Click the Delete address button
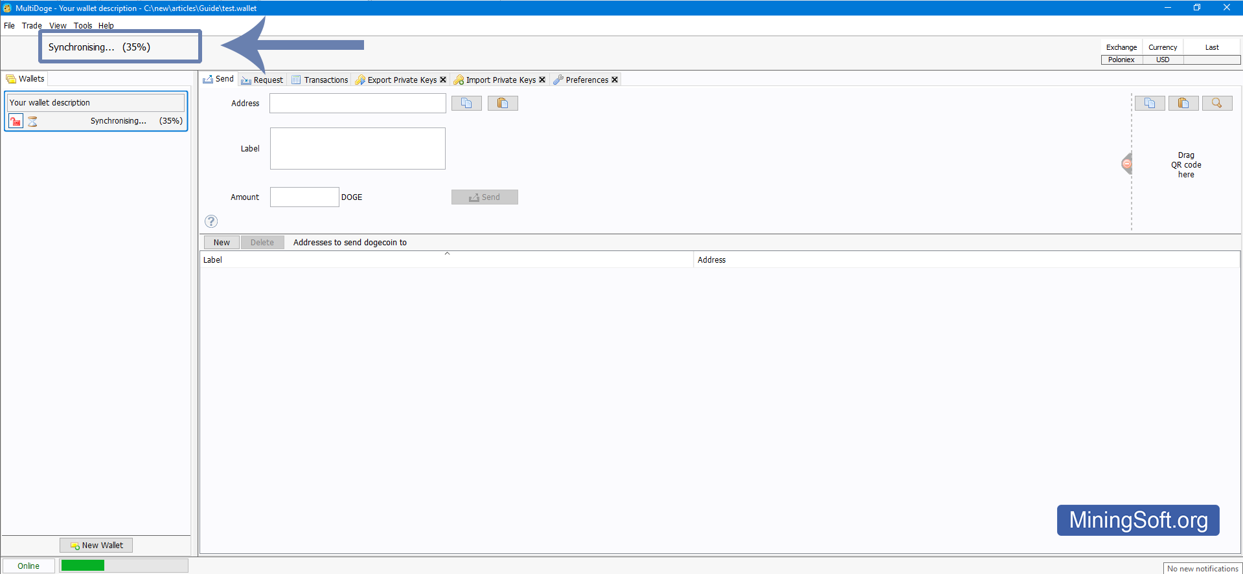1243x574 pixels. pyautogui.click(x=262, y=242)
